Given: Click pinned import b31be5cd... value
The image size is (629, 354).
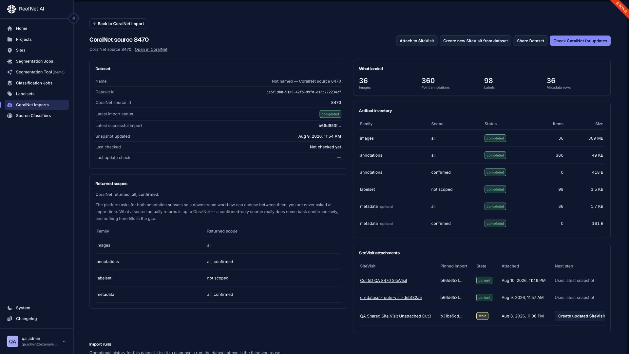Looking at the screenshot, I should coord(451,316).
